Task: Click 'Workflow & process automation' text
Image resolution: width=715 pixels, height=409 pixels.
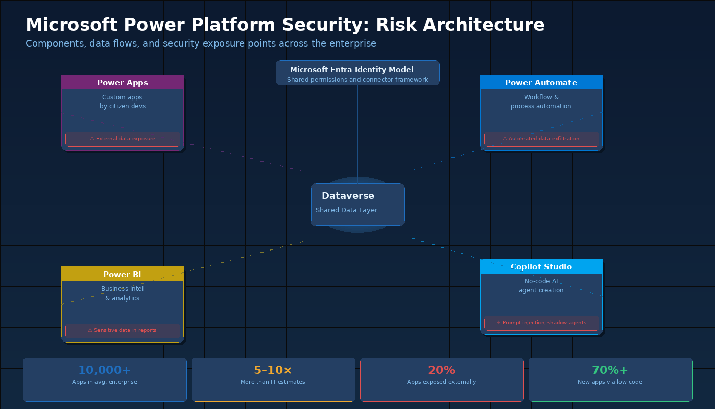Action: (541, 102)
